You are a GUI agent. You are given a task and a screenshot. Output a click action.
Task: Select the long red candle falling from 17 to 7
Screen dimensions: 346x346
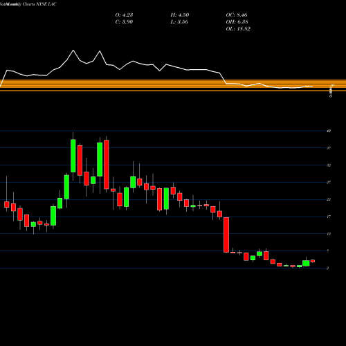(x=226, y=235)
